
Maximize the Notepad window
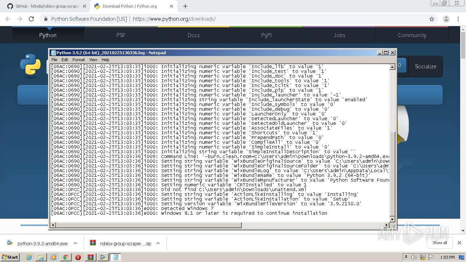(386, 53)
